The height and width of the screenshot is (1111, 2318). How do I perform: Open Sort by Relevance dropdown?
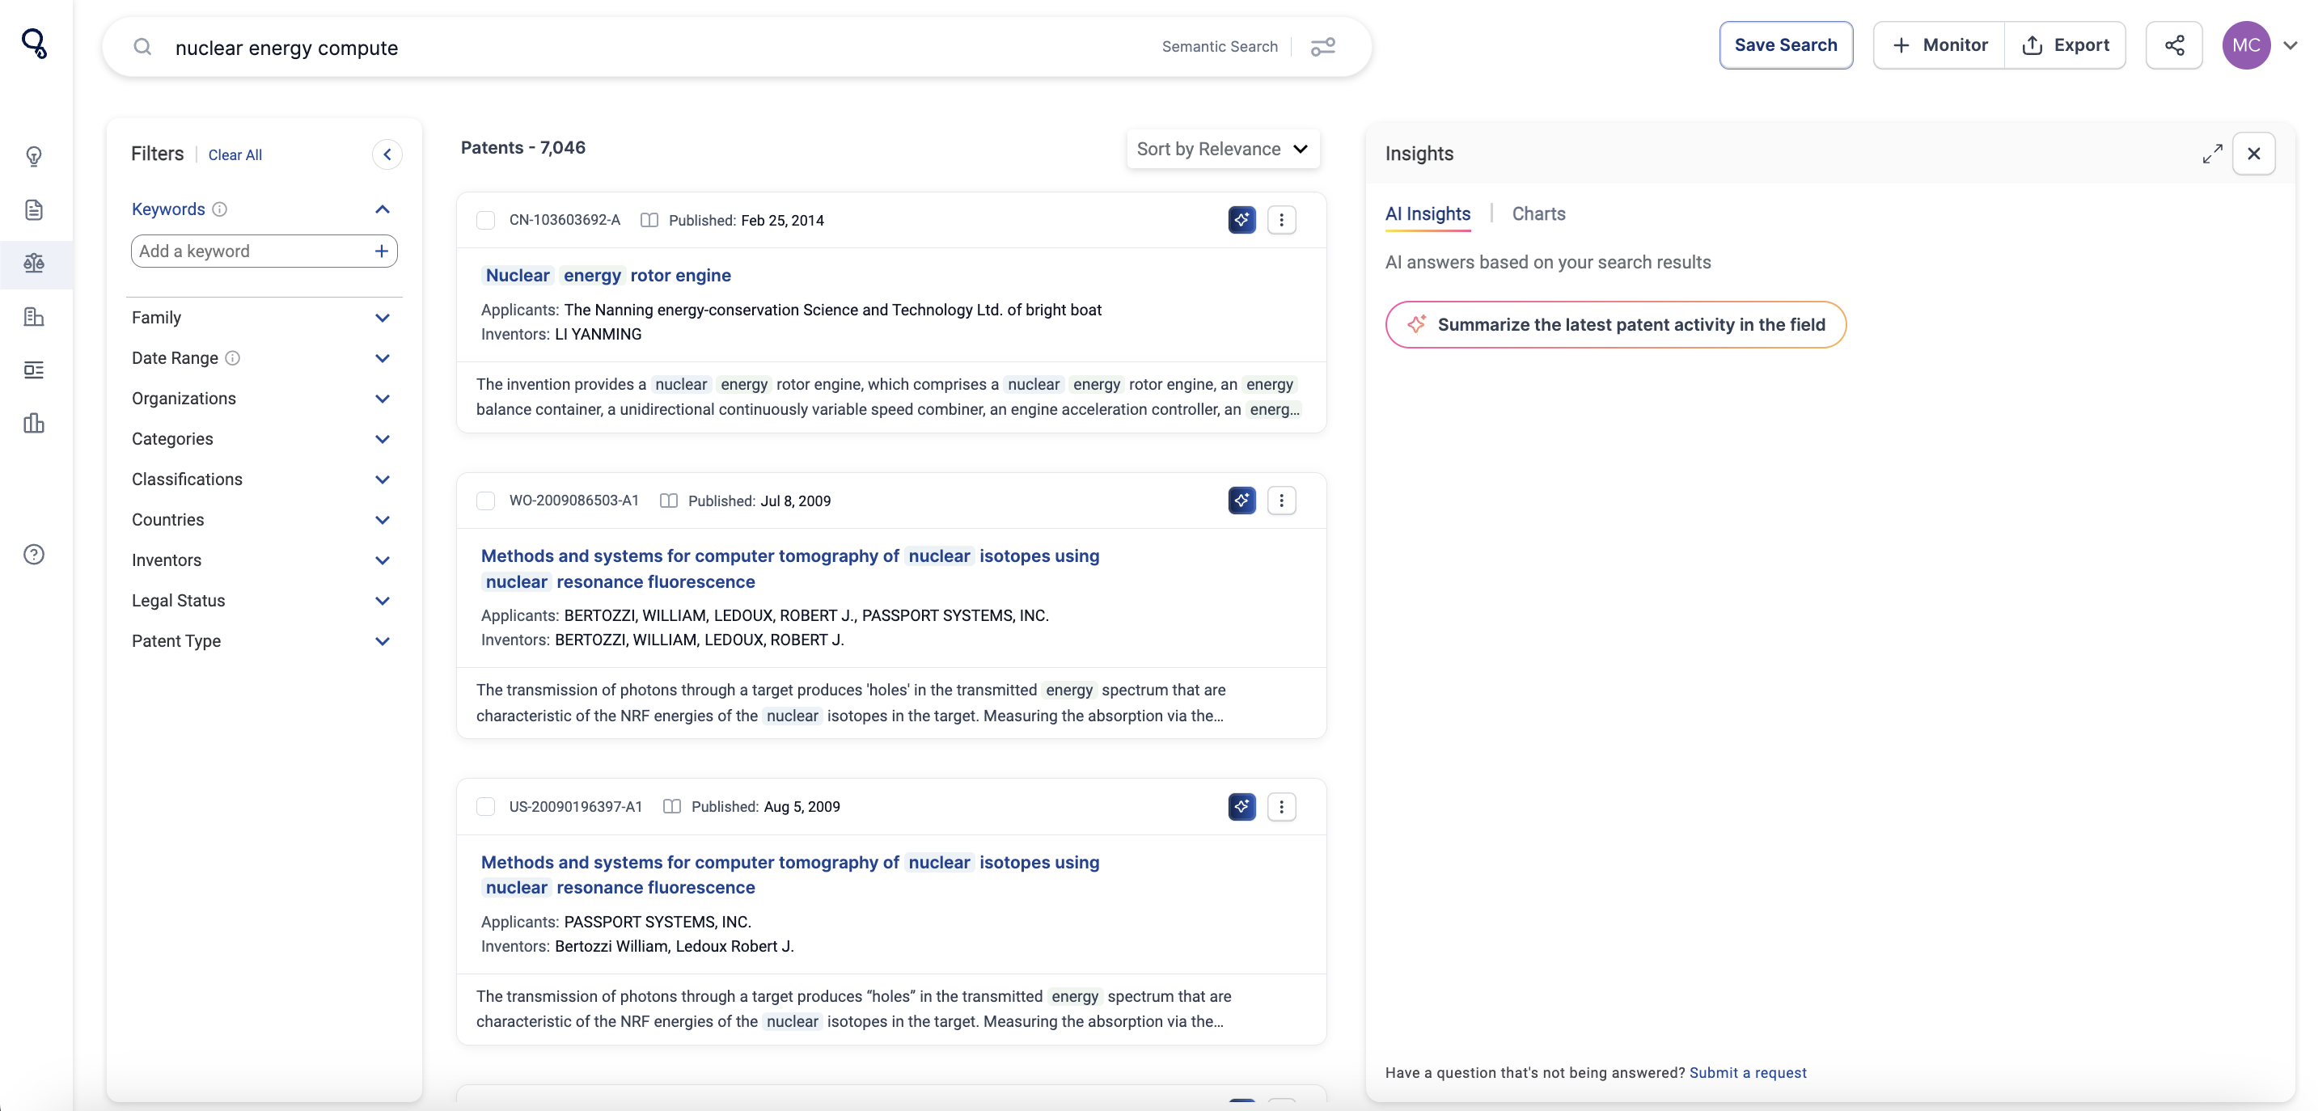(1223, 150)
